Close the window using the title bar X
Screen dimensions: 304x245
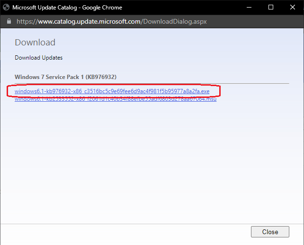click(293, 8)
